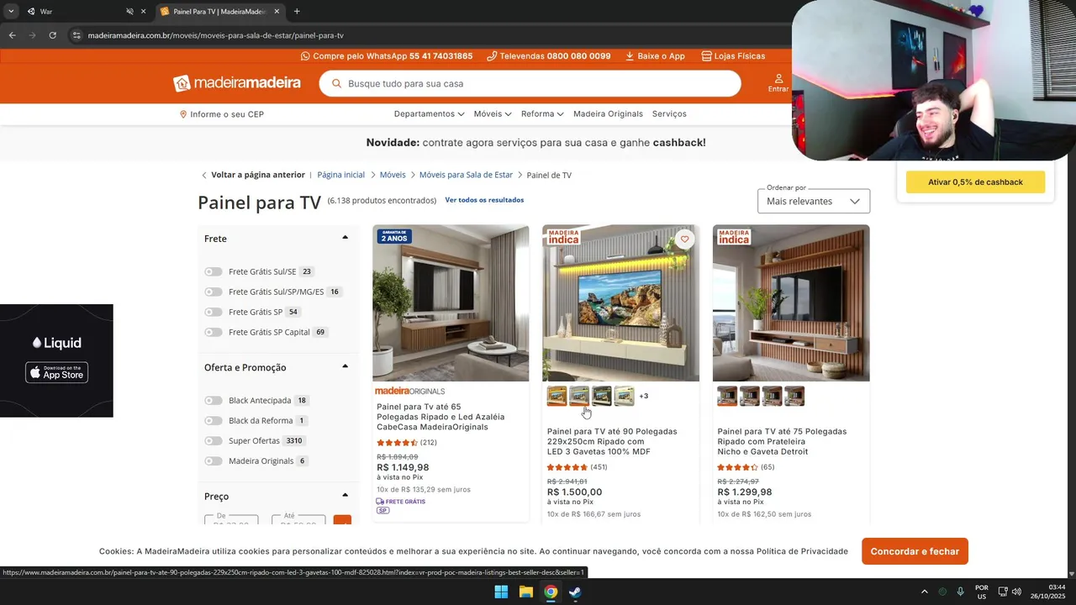Screen dimensions: 1076x605
Task: Favorite the 90 Polegadas panel heart icon
Action: 685,239
